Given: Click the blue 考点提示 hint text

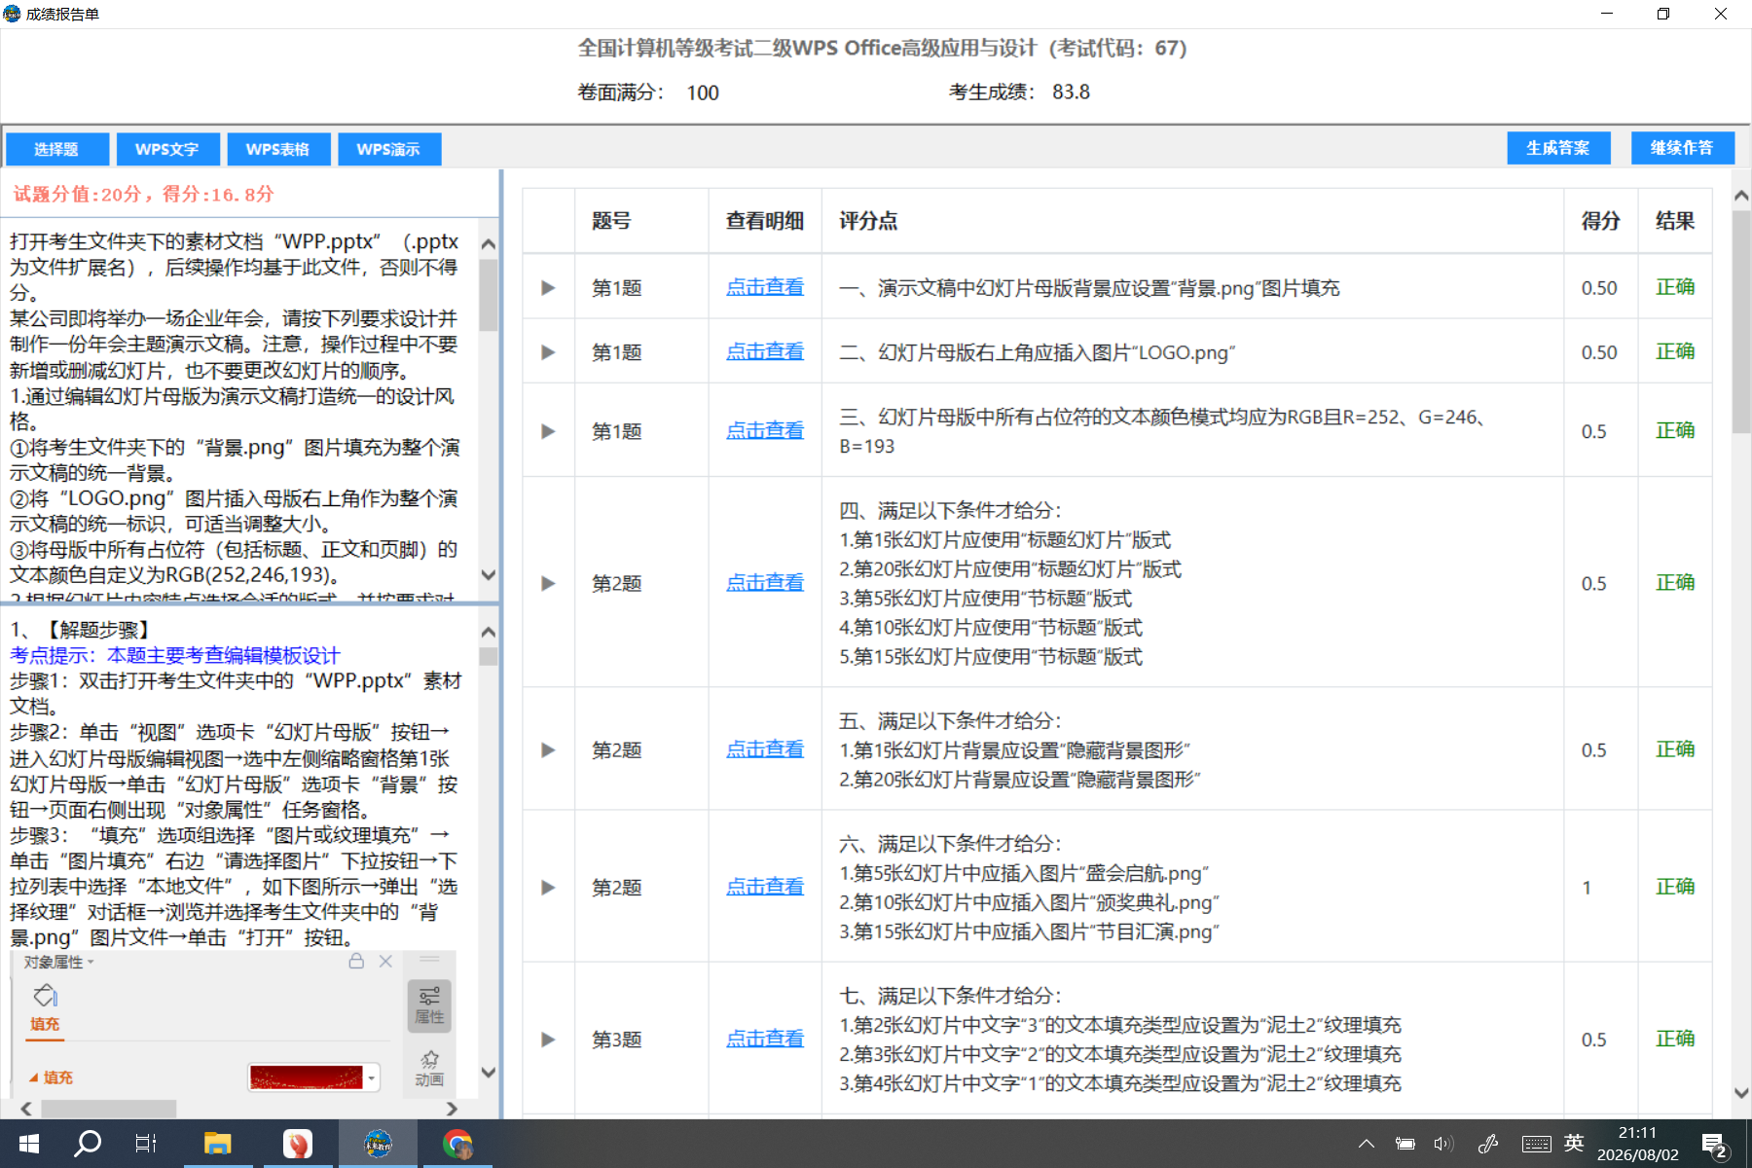Looking at the screenshot, I should [x=175, y=656].
